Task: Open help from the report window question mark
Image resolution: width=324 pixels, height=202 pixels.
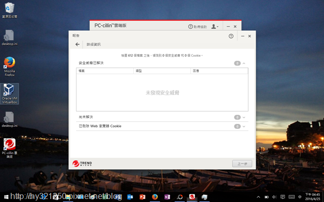Action: [231, 36]
